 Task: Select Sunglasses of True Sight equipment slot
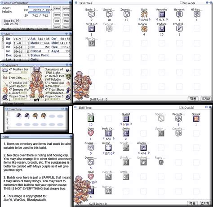pos(58,71)
